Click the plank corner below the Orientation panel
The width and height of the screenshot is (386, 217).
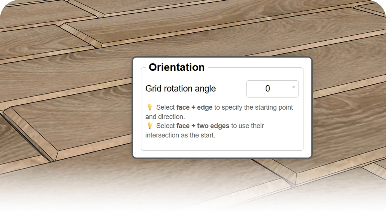click(294, 176)
